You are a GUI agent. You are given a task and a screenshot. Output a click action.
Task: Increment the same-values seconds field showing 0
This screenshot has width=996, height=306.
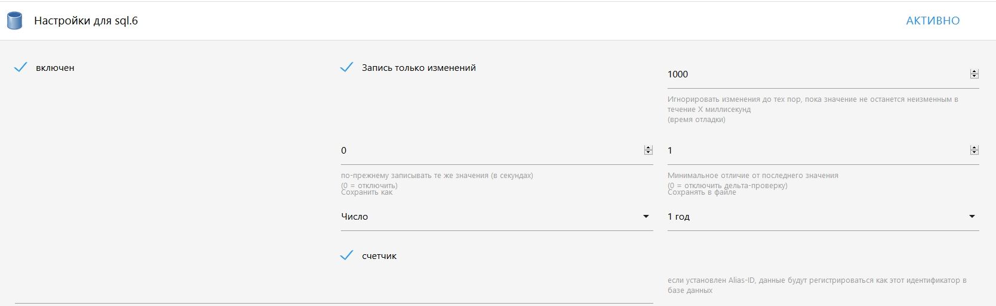point(648,148)
